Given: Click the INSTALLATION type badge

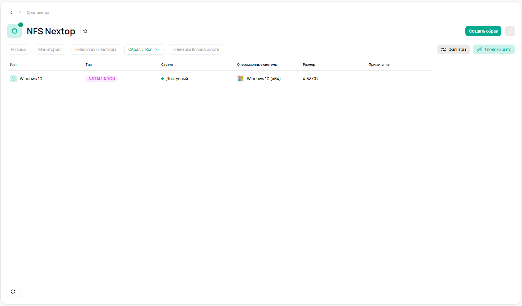Looking at the screenshot, I should (101, 79).
